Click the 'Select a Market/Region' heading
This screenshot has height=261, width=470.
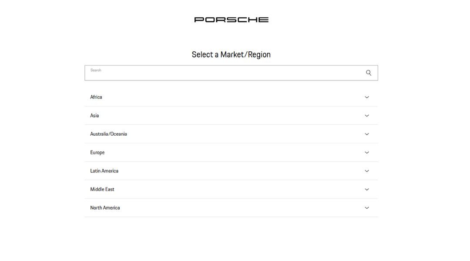pos(231,54)
